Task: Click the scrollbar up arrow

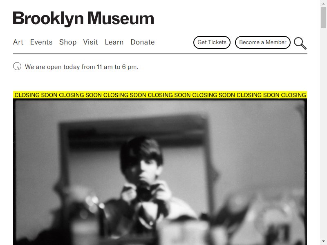Action: (x=323, y=4)
